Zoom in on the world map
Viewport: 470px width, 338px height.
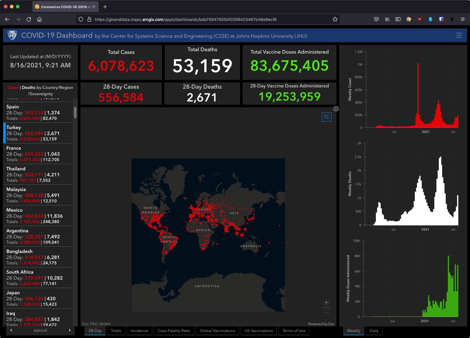coord(327,303)
